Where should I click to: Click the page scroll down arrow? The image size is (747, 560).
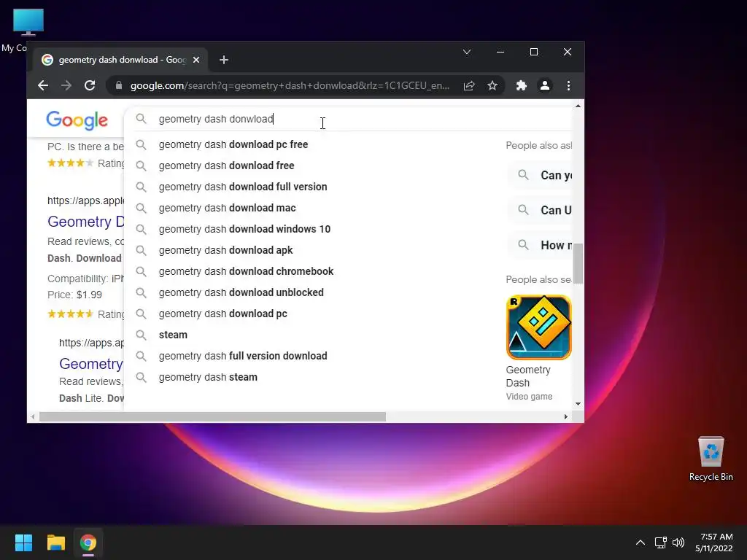[578, 404]
